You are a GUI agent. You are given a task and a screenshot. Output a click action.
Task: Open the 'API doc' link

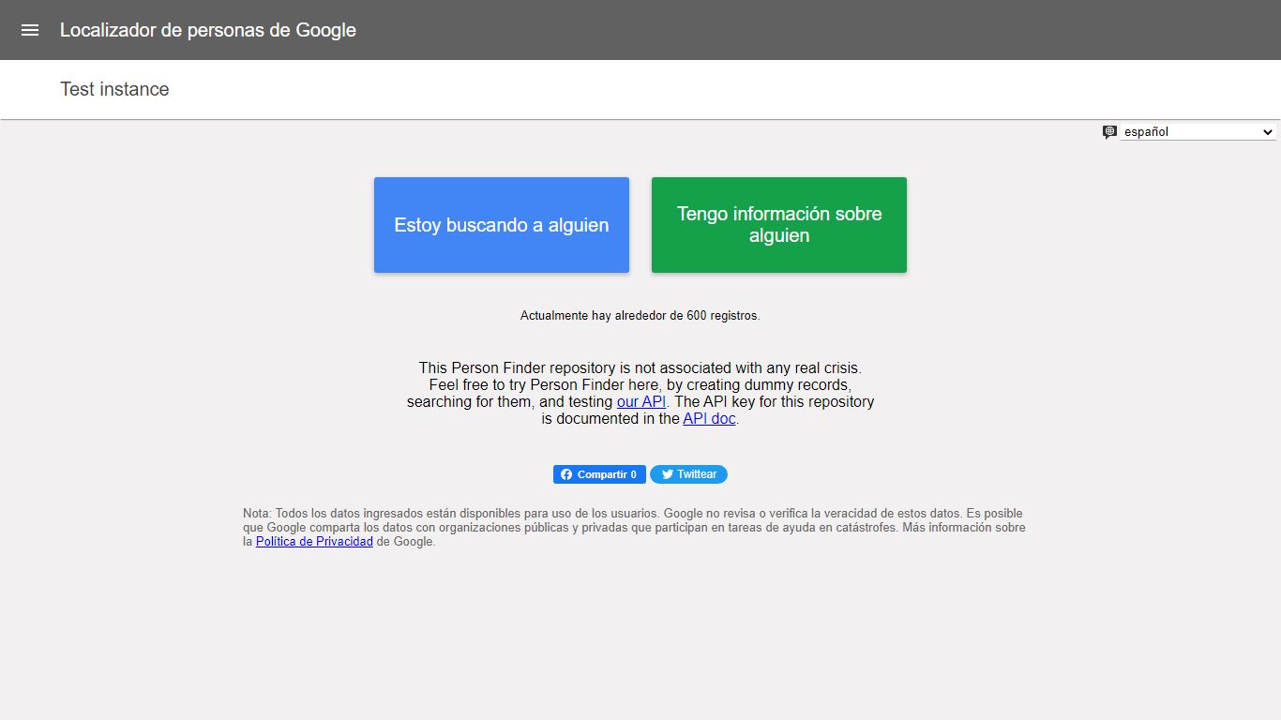click(709, 418)
